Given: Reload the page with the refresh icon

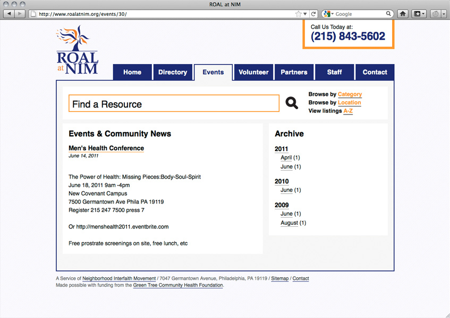Looking at the screenshot, I should click(x=313, y=14).
